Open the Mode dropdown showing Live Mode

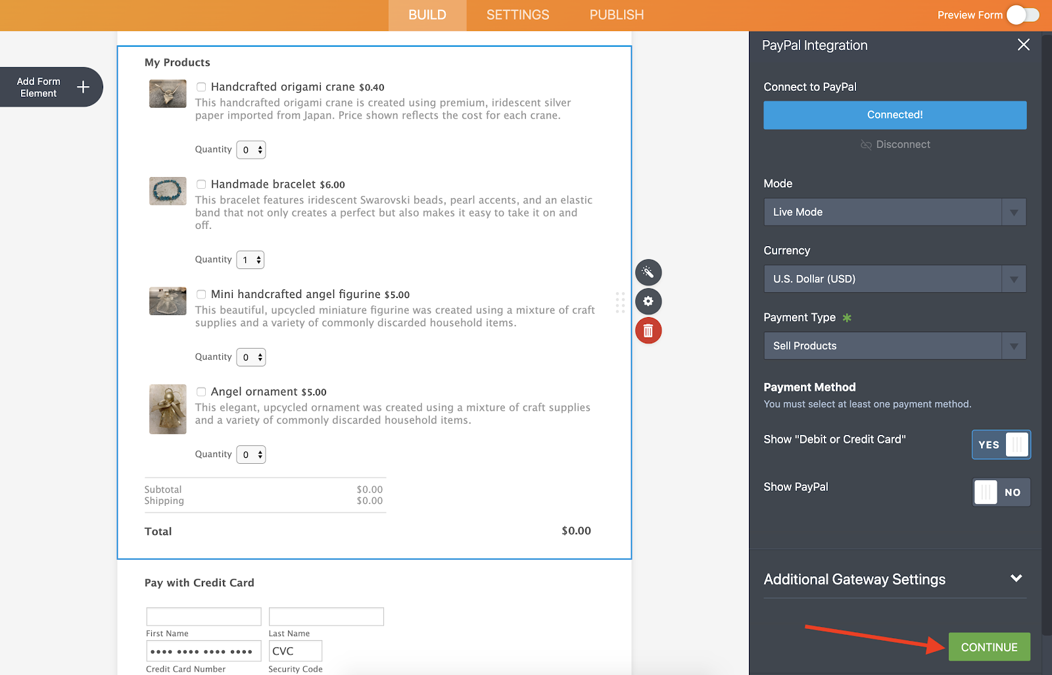pyautogui.click(x=895, y=212)
